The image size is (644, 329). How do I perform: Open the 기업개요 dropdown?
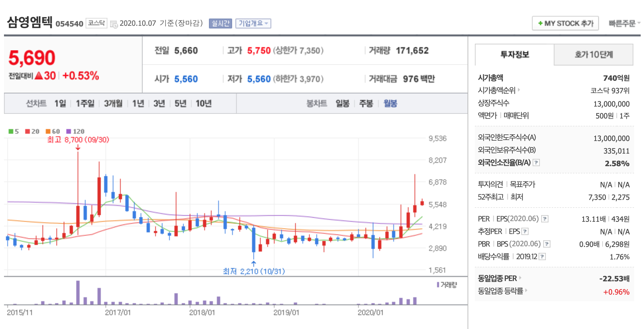[253, 23]
